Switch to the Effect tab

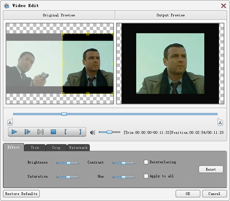click(14, 147)
